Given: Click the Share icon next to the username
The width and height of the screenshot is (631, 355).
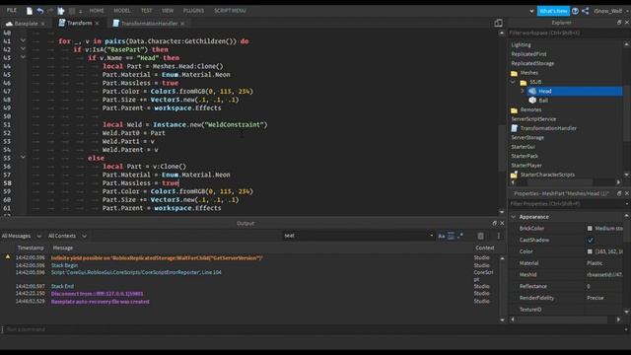Looking at the screenshot, I should click(x=585, y=11).
